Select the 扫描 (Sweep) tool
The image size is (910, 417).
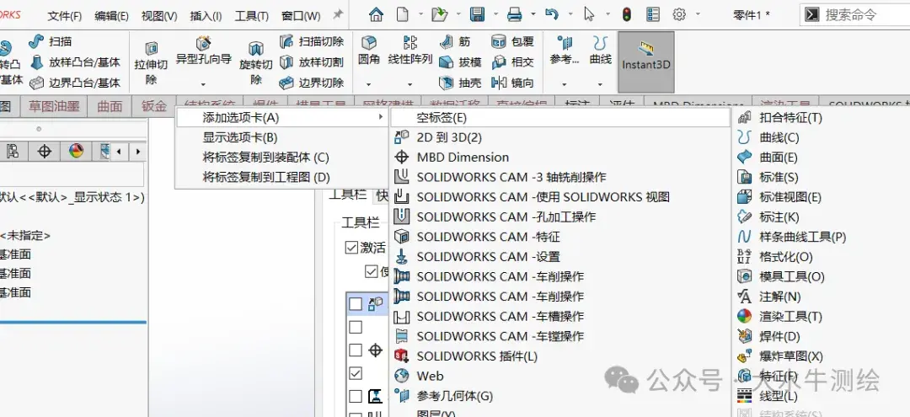(x=51, y=42)
